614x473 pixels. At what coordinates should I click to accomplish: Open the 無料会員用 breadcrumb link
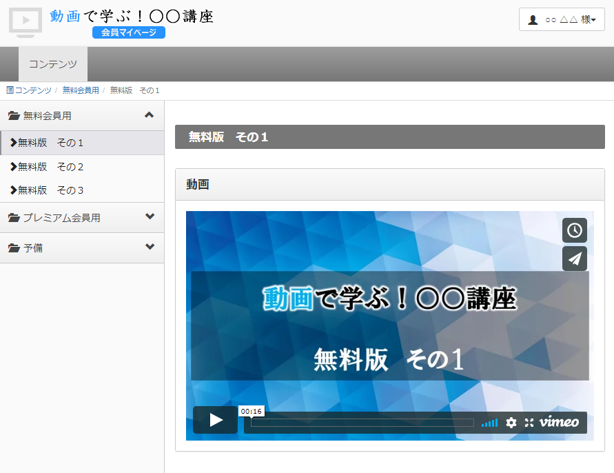point(81,90)
